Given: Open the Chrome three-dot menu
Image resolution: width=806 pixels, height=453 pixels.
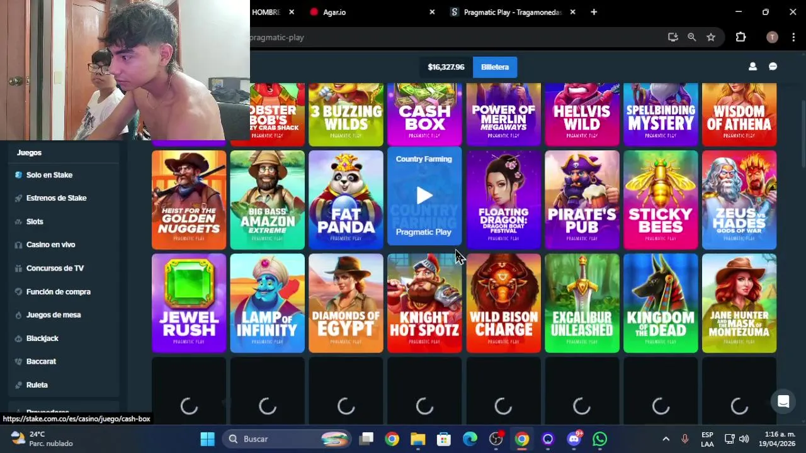Looking at the screenshot, I should pos(793,37).
